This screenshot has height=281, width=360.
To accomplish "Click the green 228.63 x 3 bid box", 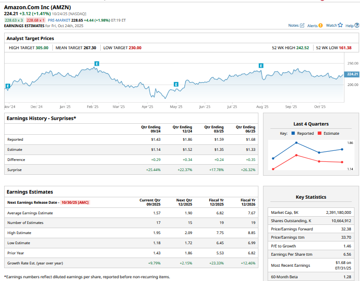I will [x=14, y=20].
